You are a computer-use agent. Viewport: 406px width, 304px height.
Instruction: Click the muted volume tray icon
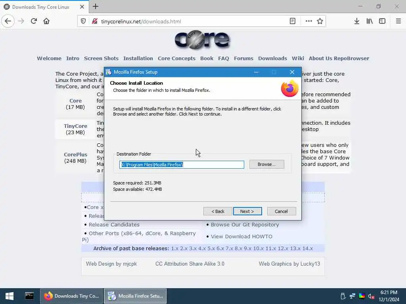pos(371,296)
